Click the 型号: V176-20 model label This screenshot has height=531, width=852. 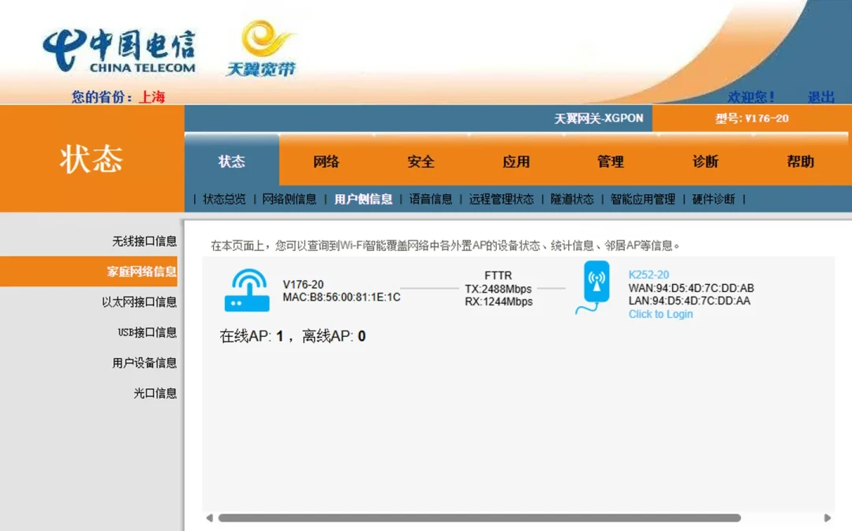(752, 118)
